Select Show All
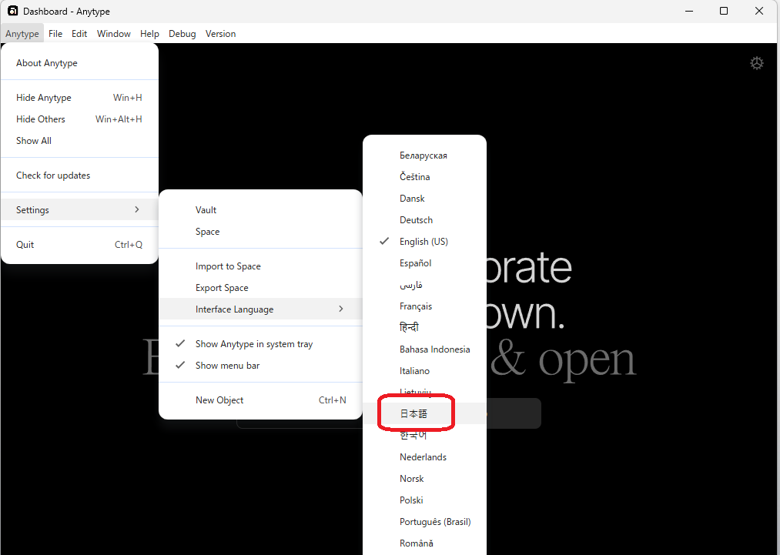The height and width of the screenshot is (555, 780). click(79, 141)
